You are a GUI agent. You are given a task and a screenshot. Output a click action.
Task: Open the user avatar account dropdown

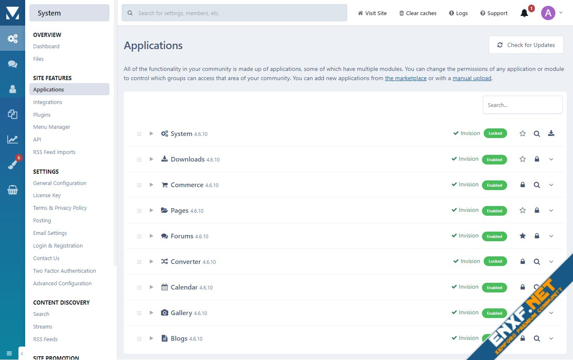point(552,13)
